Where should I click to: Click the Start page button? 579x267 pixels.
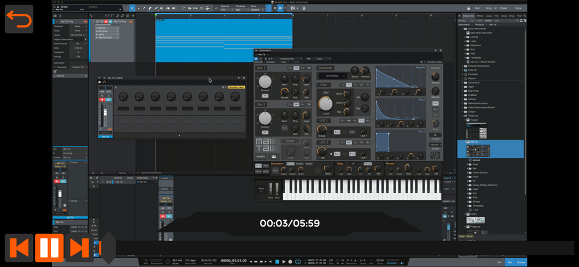(x=478, y=8)
